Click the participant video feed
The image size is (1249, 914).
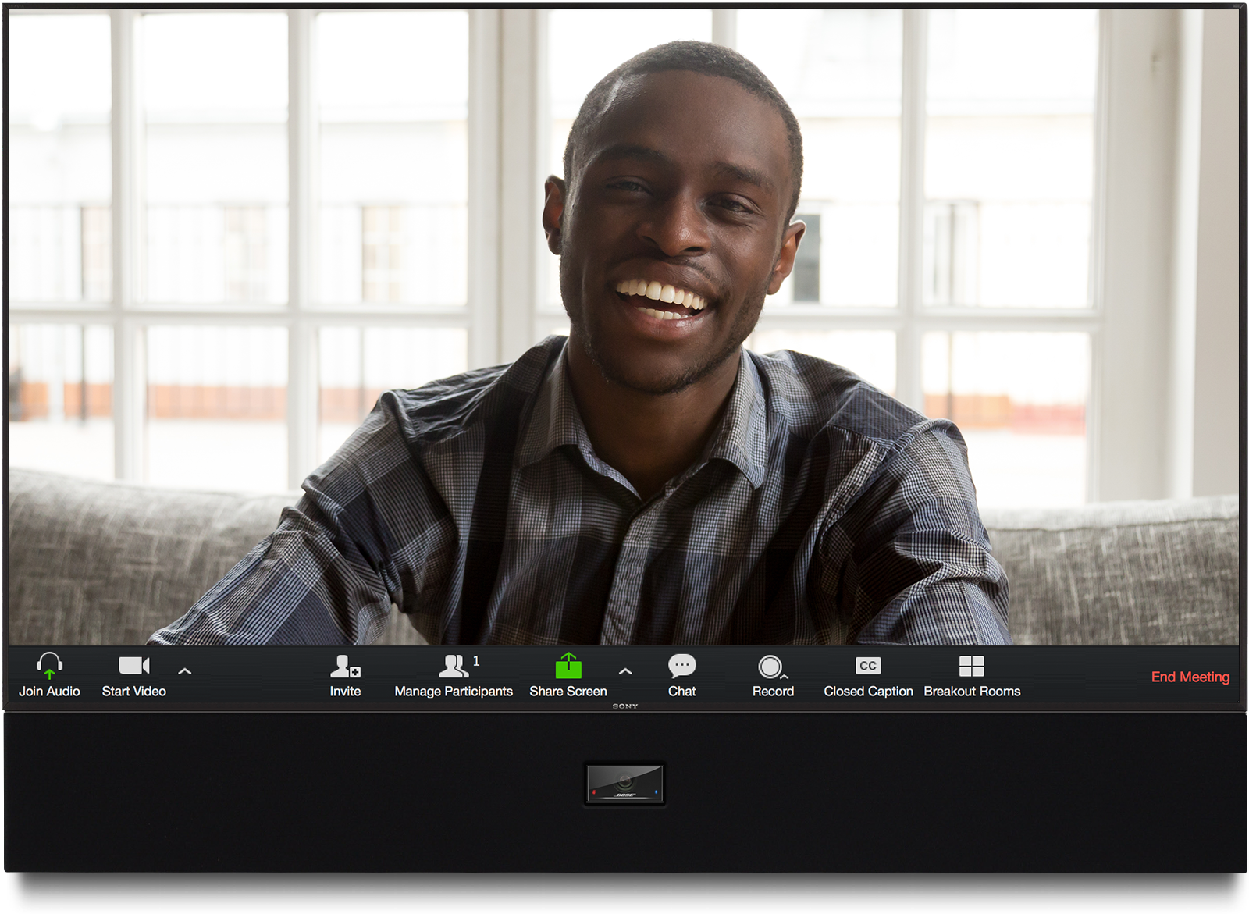tap(624, 326)
